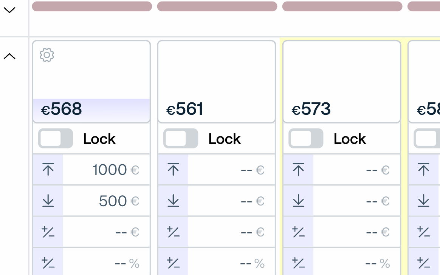
Task: Click maximum price icon in €568 column
Action: click(48, 170)
